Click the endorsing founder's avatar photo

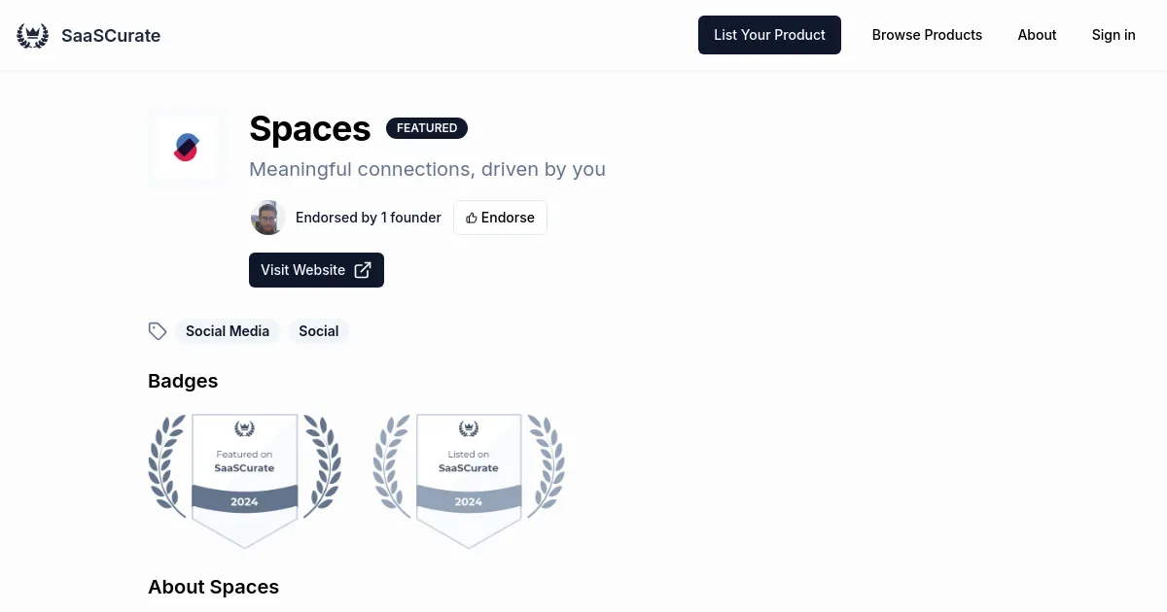266,218
